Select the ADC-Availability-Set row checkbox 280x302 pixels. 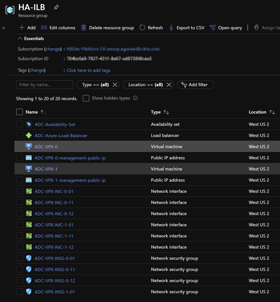(20, 124)
